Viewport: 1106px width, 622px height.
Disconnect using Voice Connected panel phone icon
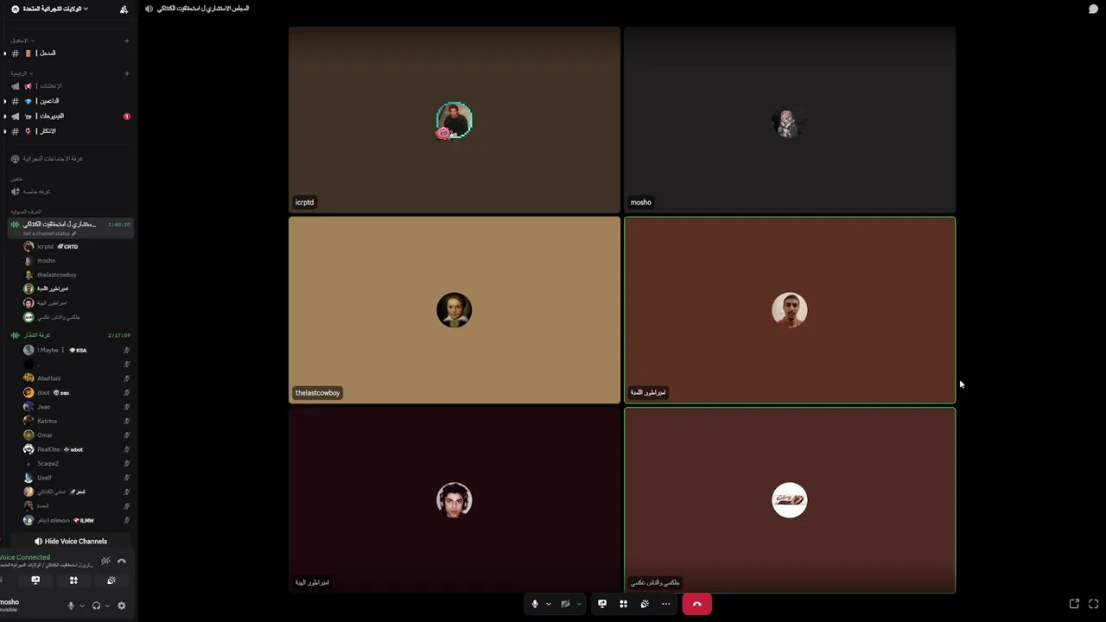coord(122,561)
